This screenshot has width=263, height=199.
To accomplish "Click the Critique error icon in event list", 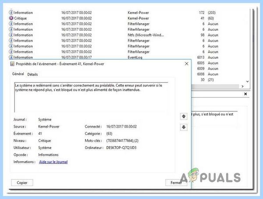I will point(11,18).
